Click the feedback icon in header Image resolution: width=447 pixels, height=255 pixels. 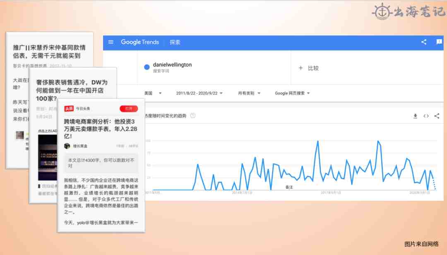[439, 42]
